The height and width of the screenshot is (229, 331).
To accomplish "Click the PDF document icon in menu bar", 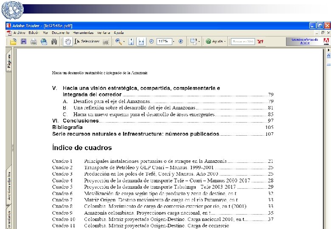I will click(x=9, y=33).
